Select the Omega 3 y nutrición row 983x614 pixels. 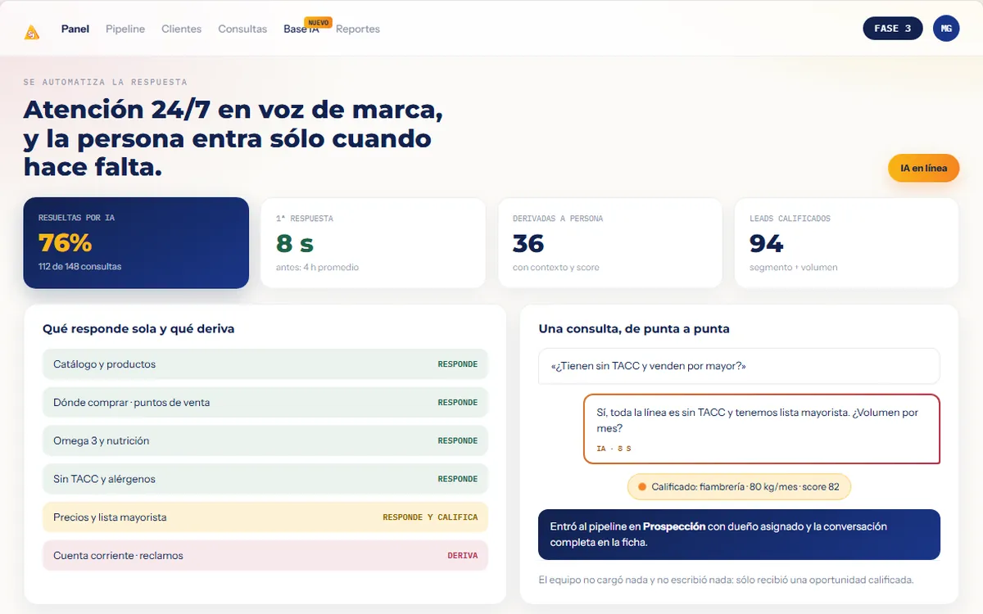point(265,440)
